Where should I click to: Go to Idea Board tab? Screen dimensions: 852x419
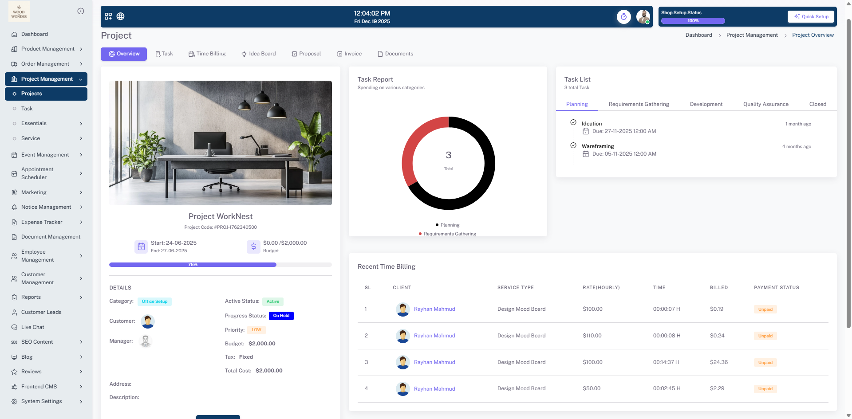point(258,54)
